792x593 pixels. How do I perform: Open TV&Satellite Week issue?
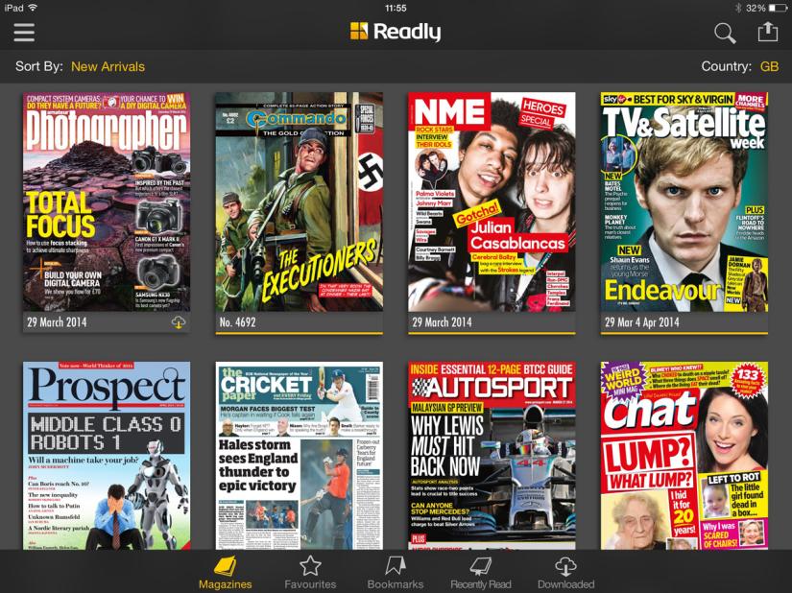point(683,206)
